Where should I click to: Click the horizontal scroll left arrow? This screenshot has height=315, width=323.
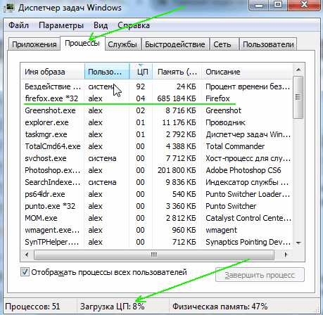(x=27, y=255)
